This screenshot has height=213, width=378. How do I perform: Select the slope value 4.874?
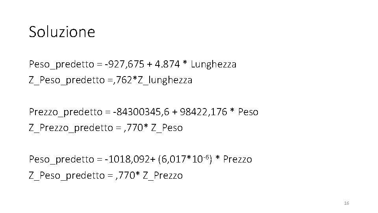tap(167, 64)
